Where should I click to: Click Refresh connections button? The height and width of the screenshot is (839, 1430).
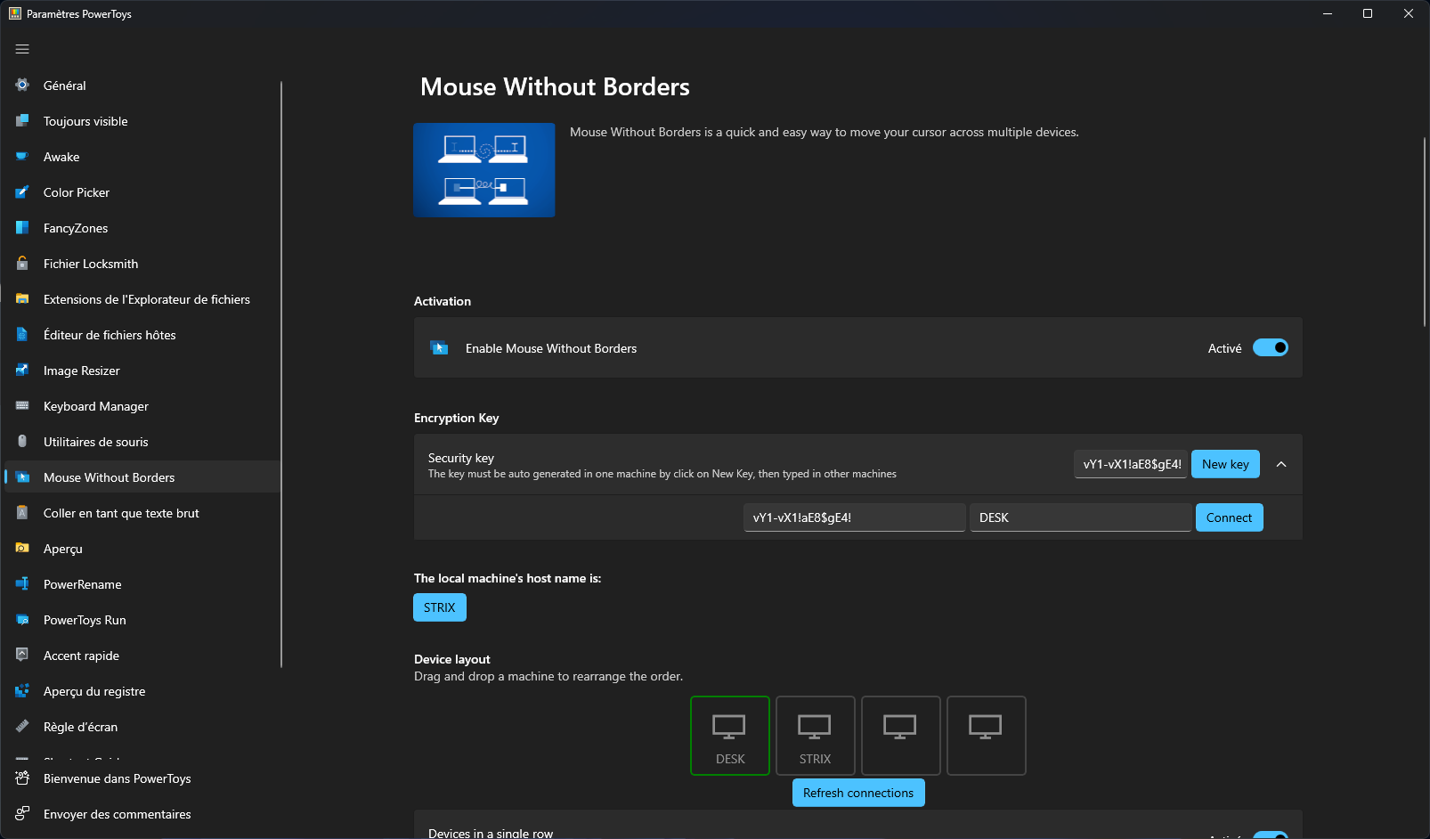click(x=858, y=793)
